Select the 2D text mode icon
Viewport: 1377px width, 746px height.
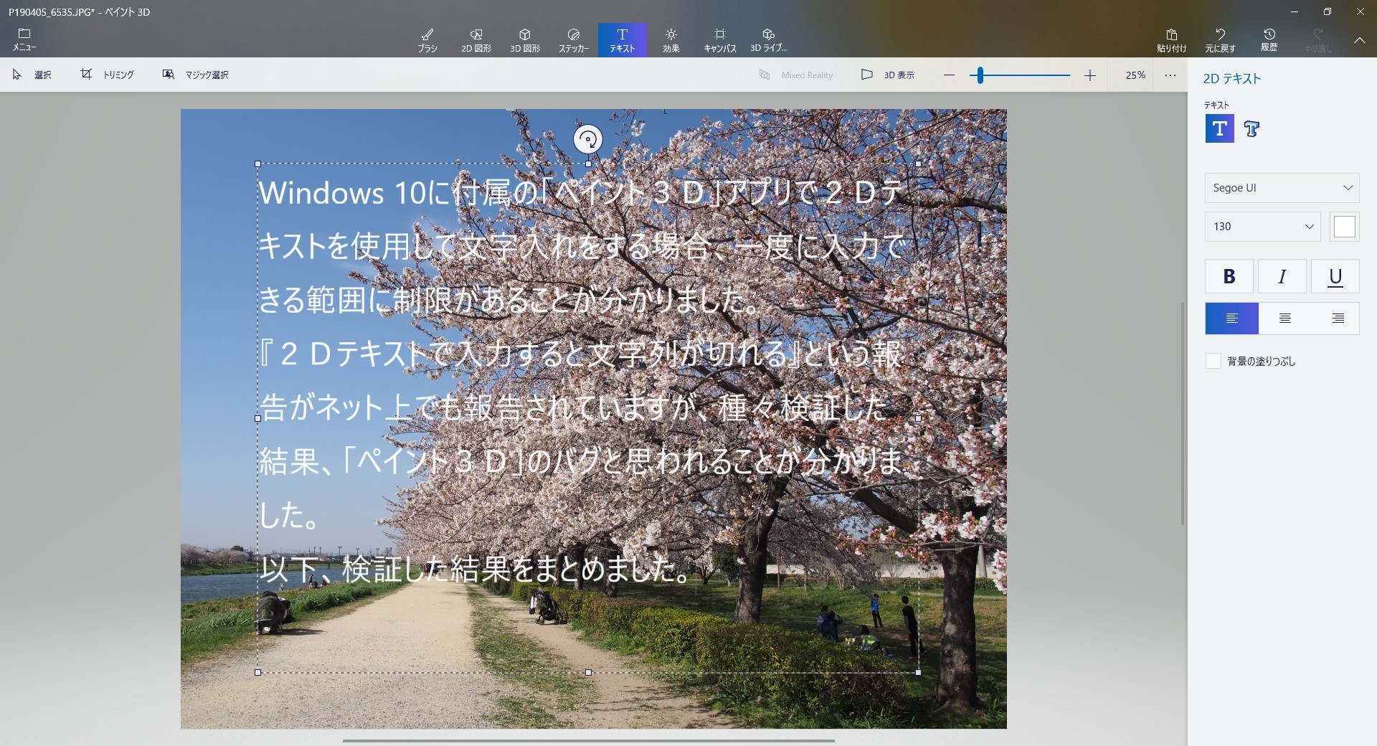(x=1219, y=128)
